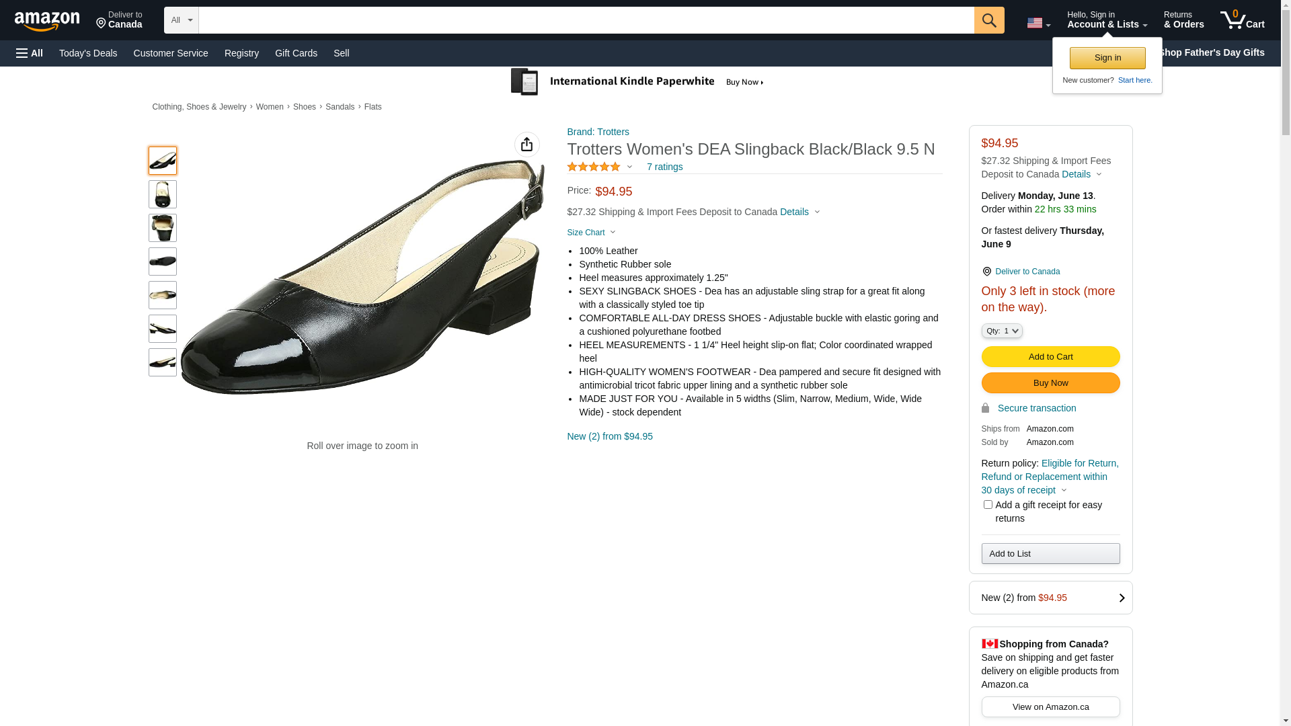Screen dimensions: 1291x726
Task: Check the gift receipt checkbox
Action: click(987, 505)
